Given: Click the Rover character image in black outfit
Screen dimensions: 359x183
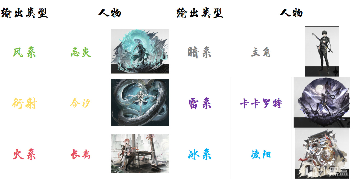Looking at the screenshot, I should click(x=322, y=51).
